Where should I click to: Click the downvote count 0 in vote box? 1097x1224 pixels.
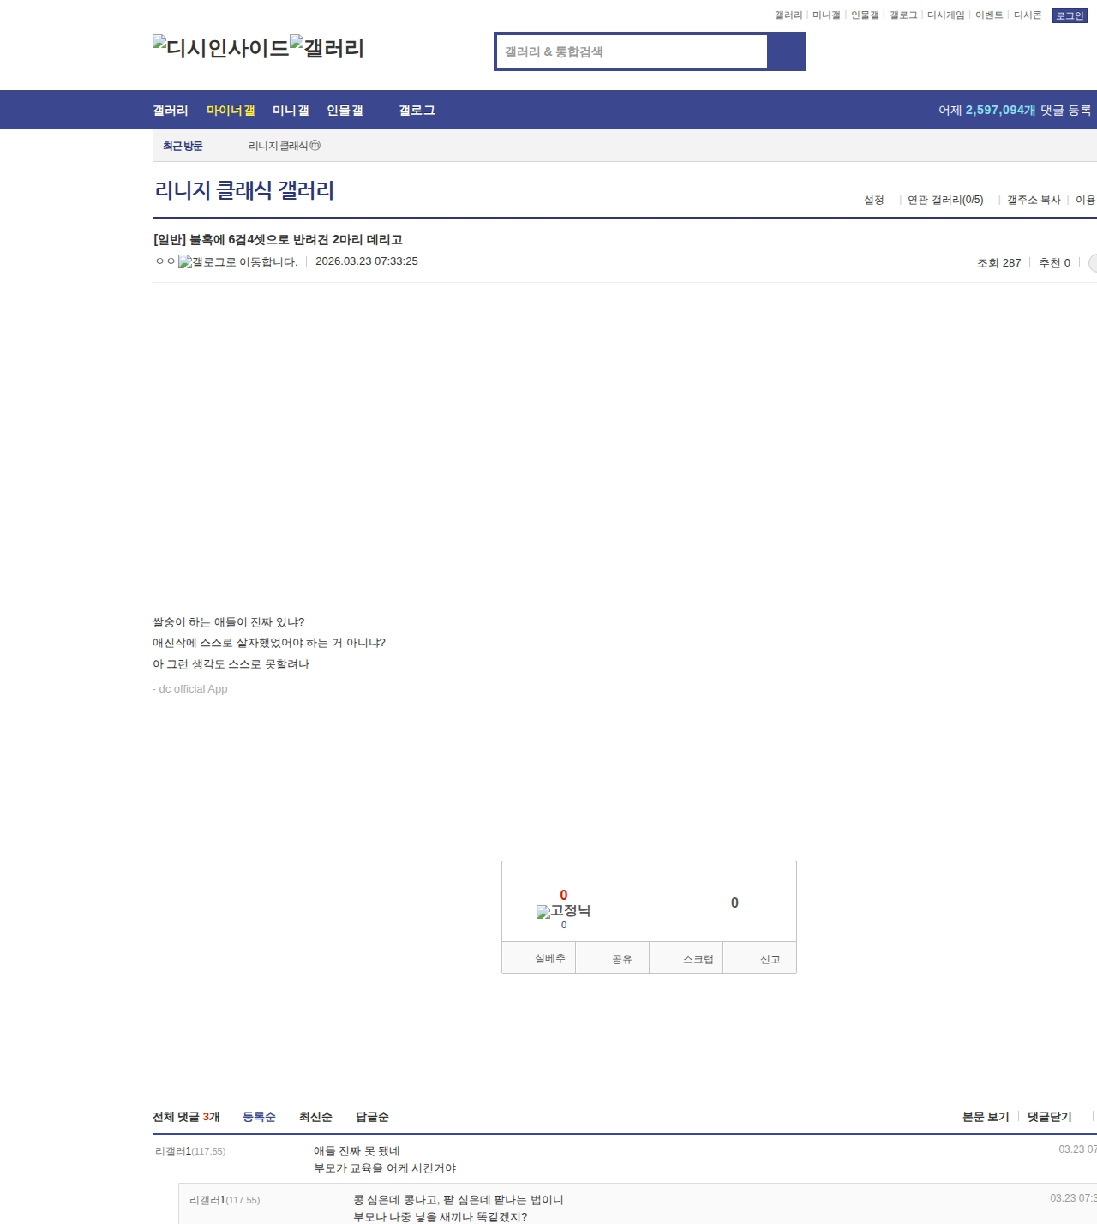click(x=734, y=903)
